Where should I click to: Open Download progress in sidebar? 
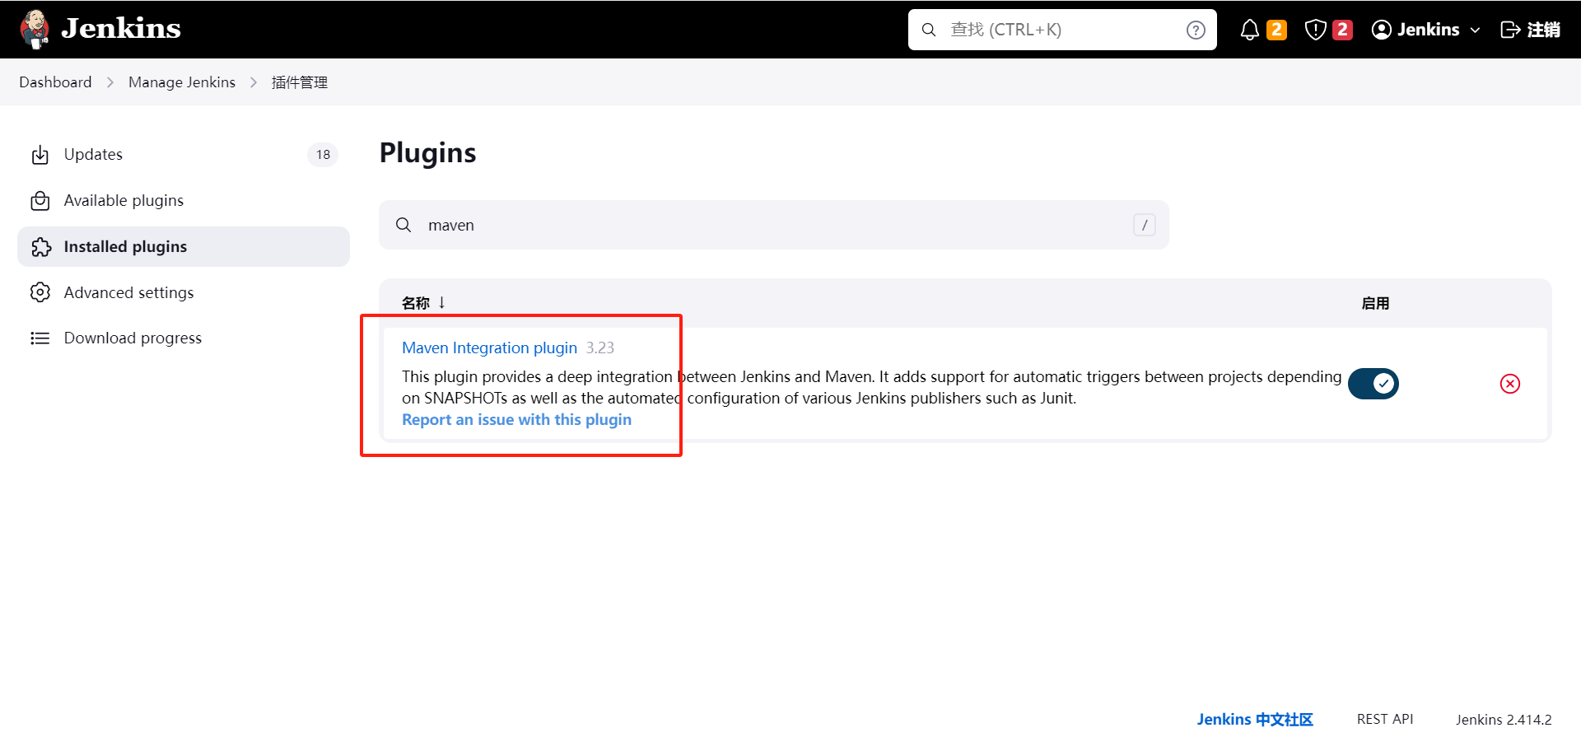click(x=184, y=338)
